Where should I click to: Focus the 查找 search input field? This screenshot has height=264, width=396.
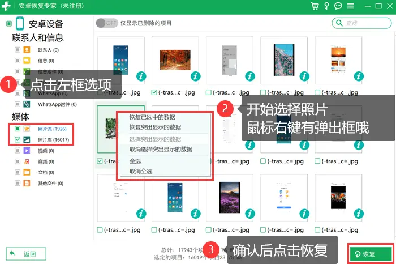361,23
